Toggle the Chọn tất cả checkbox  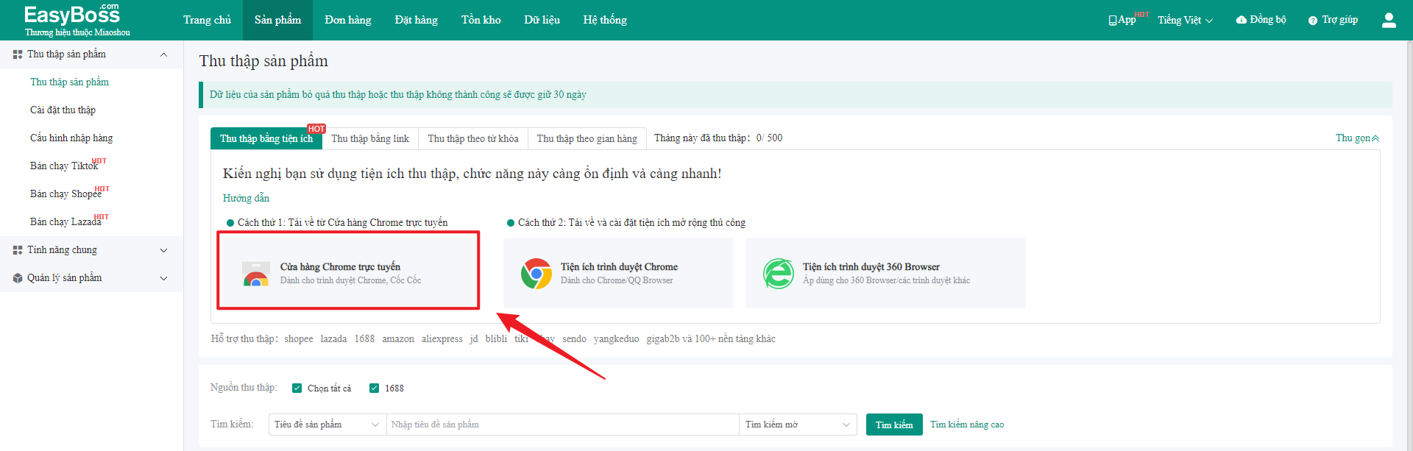coord(297,388)
